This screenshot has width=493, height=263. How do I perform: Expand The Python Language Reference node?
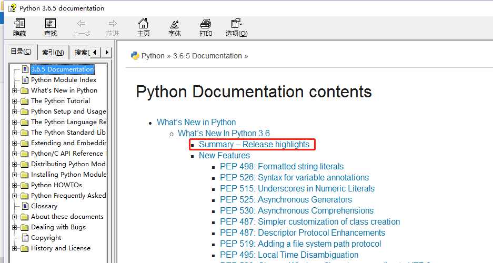14,122
